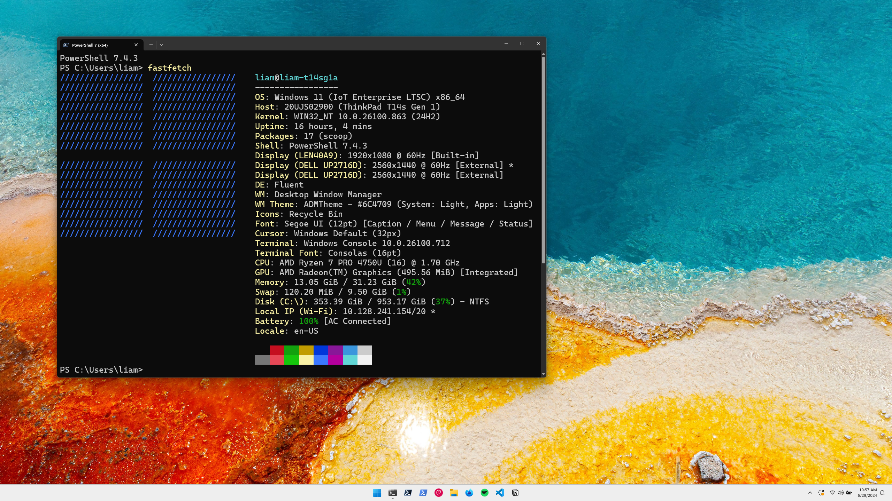Open the Debian swirl app on taskbar

pyautogui.click(x=438, y=493)
